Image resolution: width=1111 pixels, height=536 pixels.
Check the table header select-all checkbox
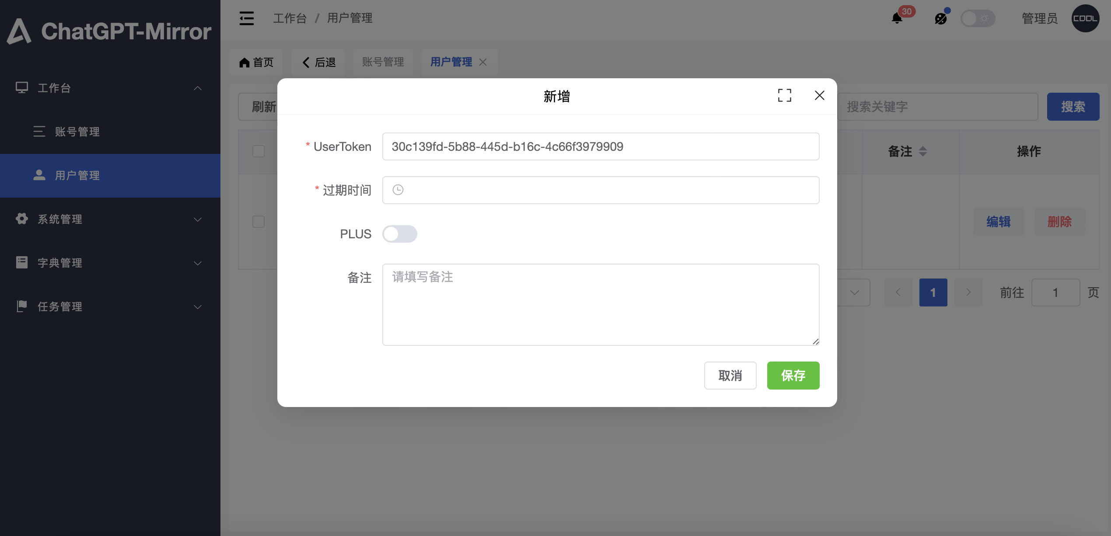pyautogui.click(x=259, y=151)
